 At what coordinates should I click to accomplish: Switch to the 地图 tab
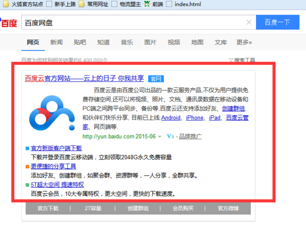tap(197, 42)
